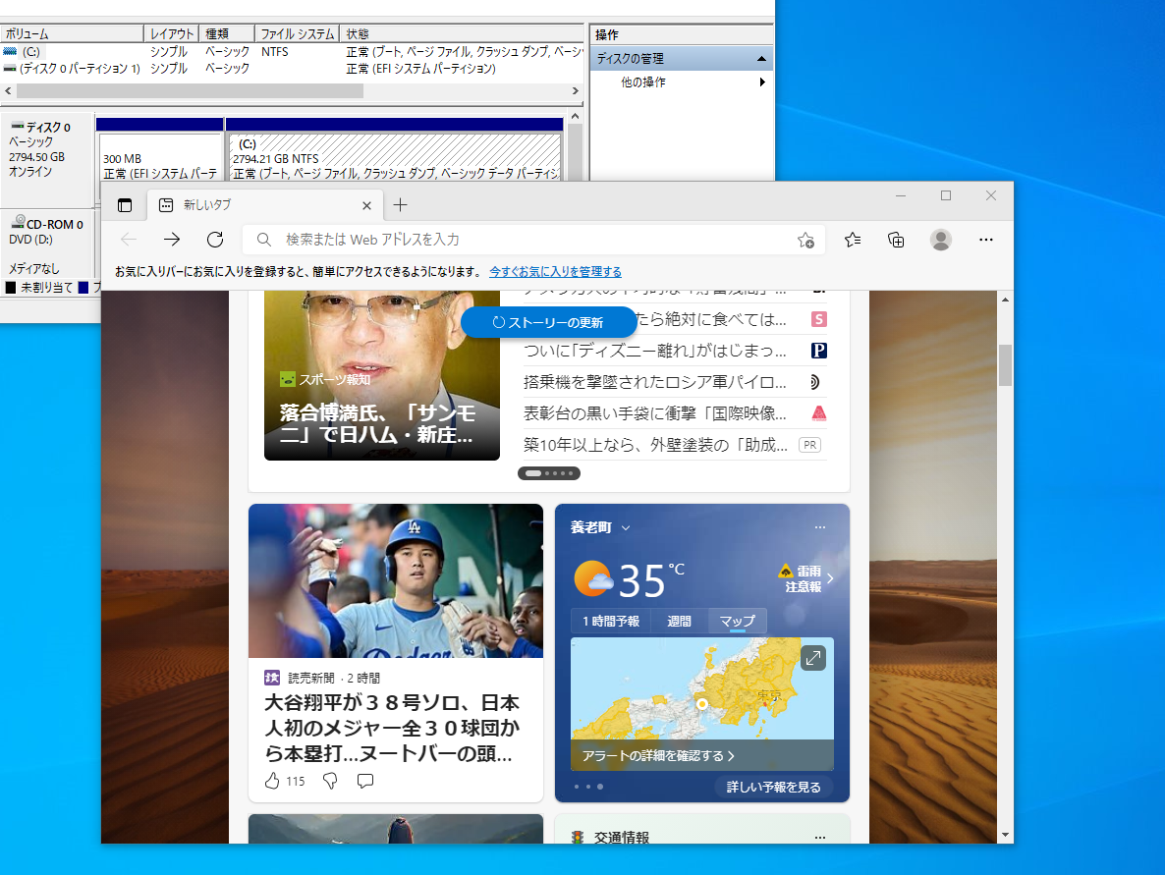Collapse the ディスクの管理 actions section

tap(761, 59)
